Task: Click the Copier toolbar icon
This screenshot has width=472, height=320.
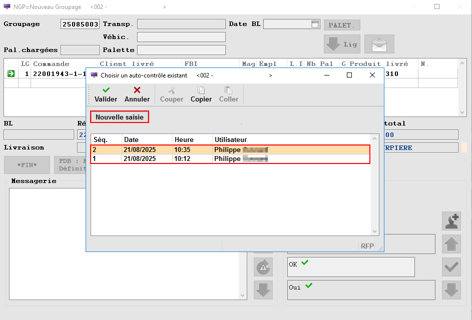Action: click(201, 90)
